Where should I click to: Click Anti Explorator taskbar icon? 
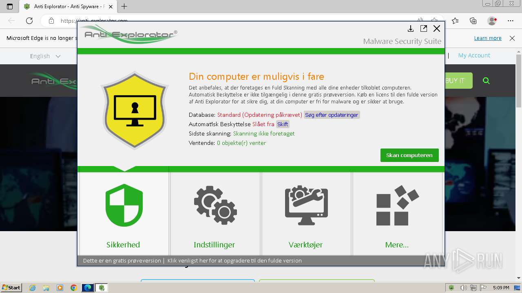coord(102,288)
